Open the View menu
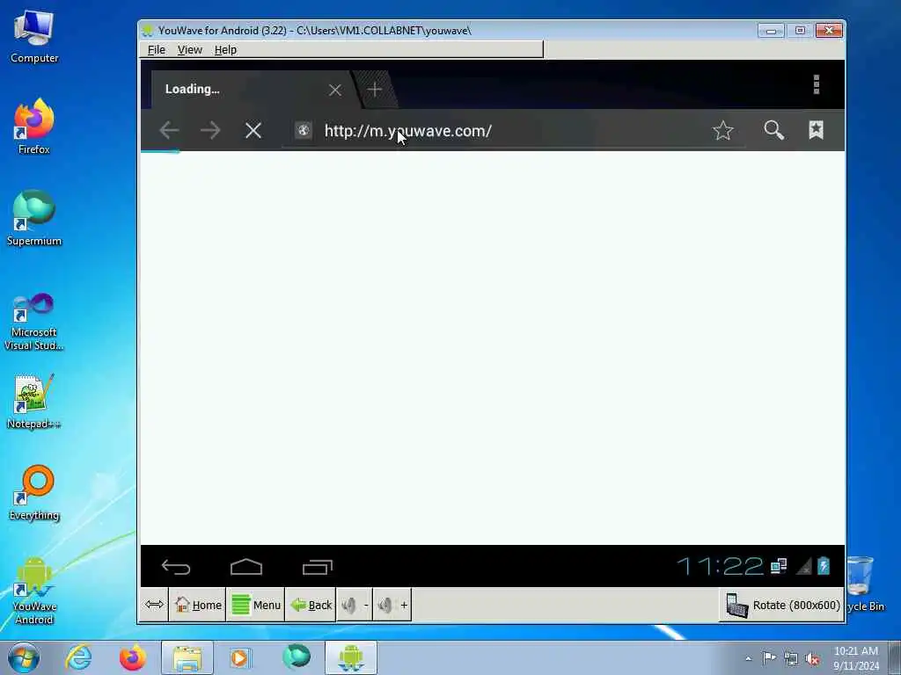Screen dimensions: 901x675 (x=190, y=50)
